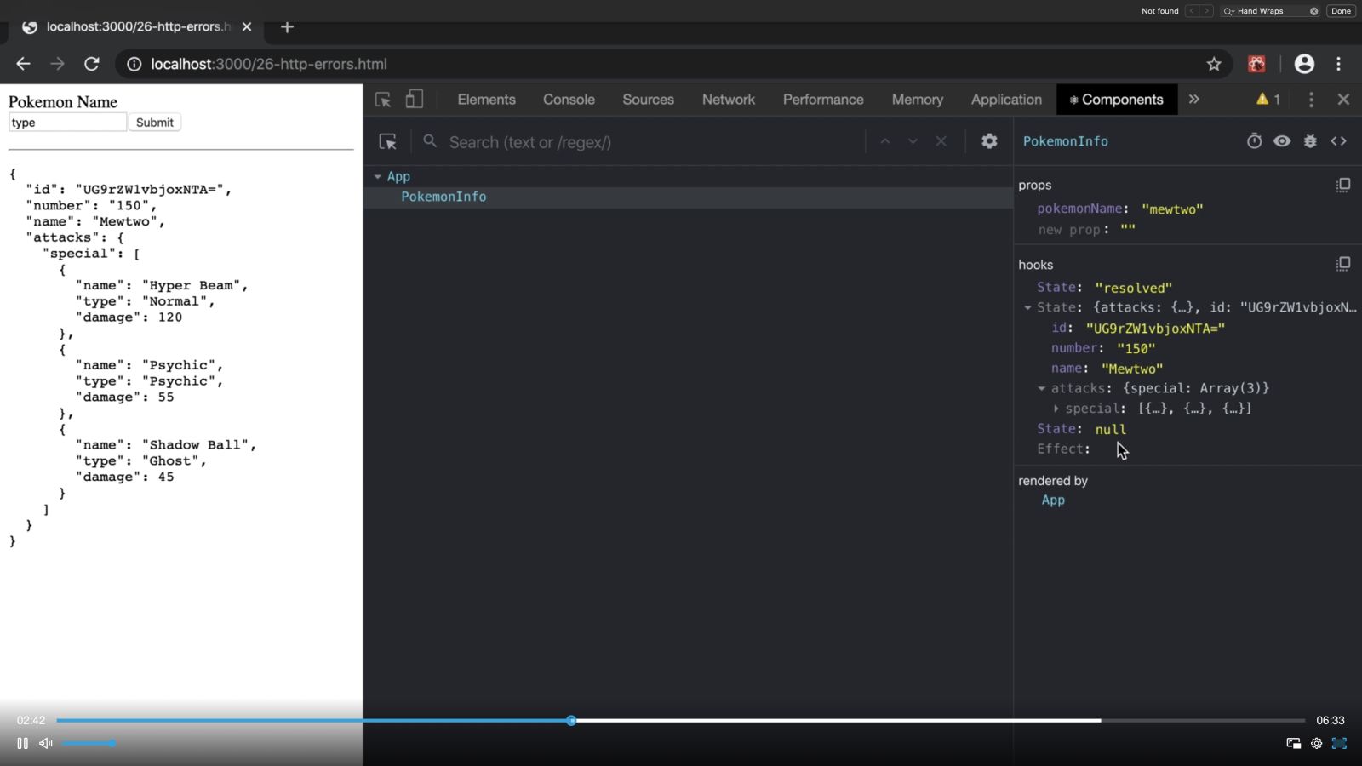
Task: Edit the pokemonName prop value
Action: pyautogui.click(x=1172, y=209)
